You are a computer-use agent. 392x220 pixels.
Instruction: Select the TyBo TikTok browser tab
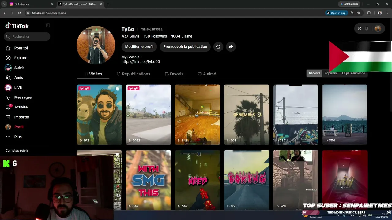80,4
